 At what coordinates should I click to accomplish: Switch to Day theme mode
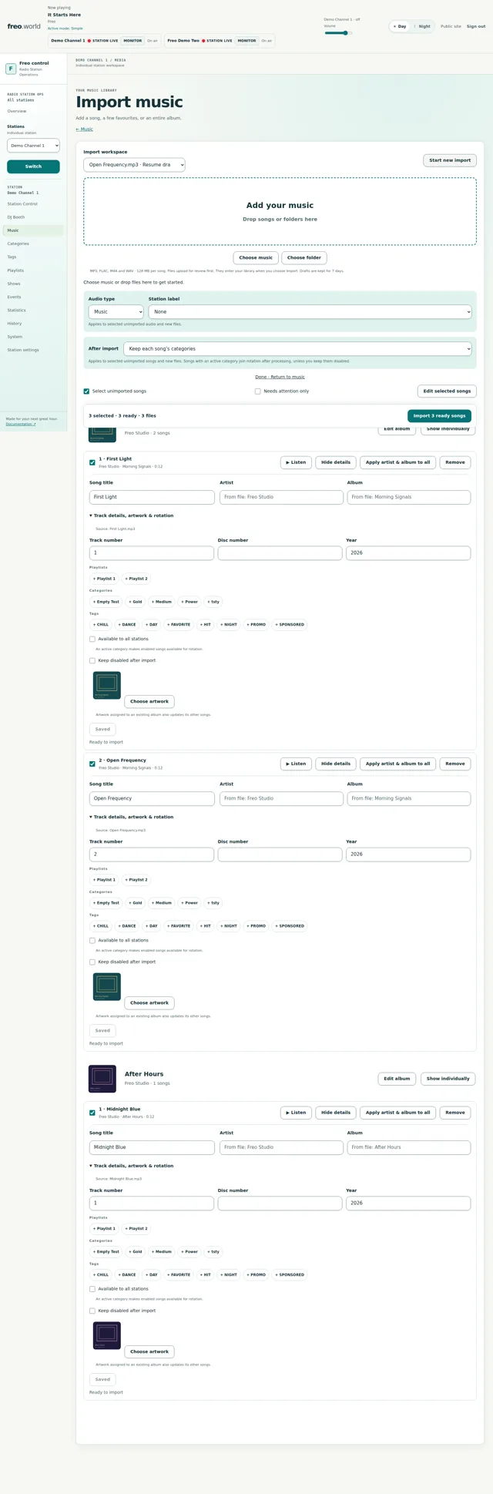click(x=400, y=26)
